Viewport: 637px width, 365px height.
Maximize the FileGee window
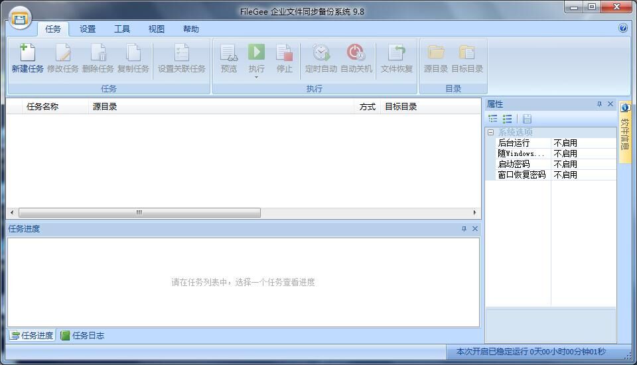pyautogui.click(x=591, y=7)
